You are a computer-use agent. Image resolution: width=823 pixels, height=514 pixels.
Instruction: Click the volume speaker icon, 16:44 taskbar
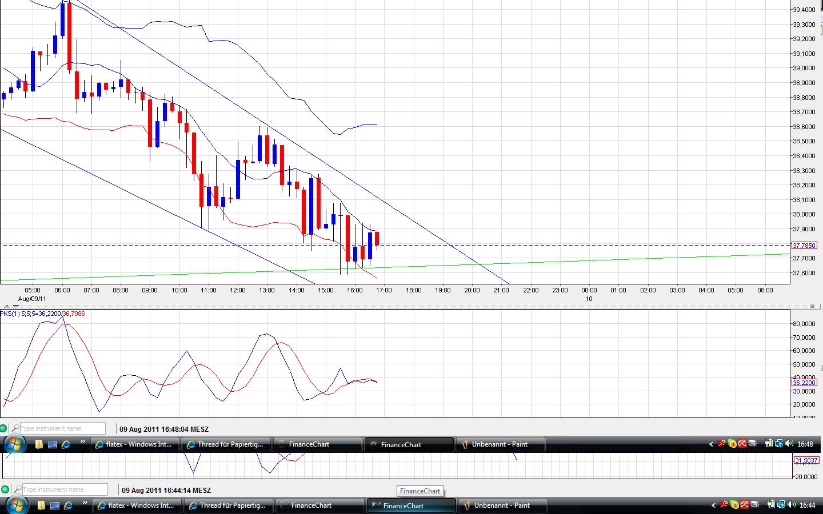tap(792, 505)
